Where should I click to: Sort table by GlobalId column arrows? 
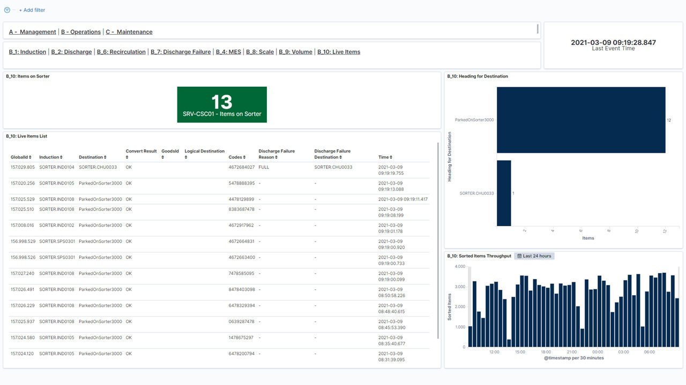click(29, 157)
